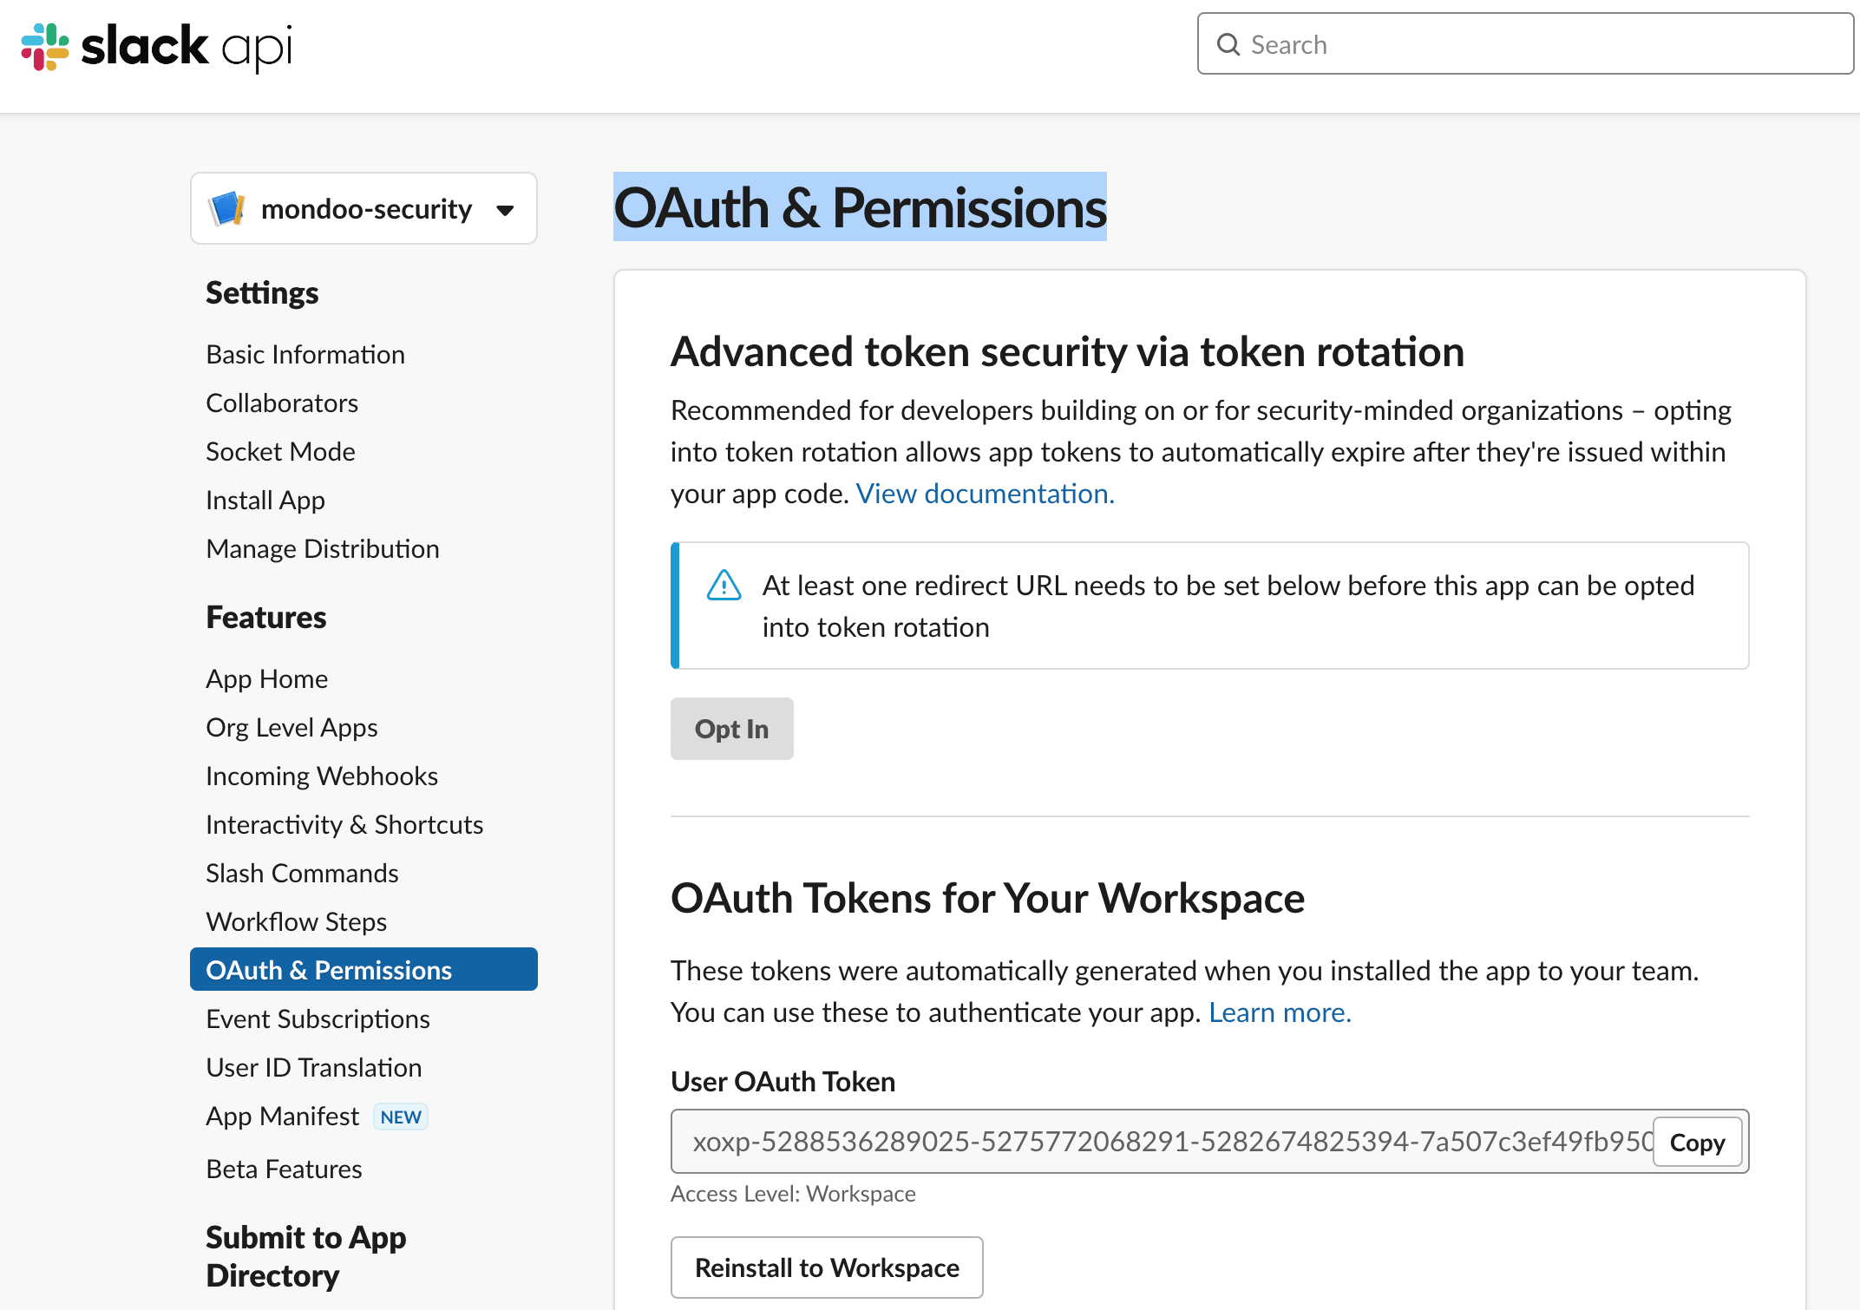The width and height of the screenshot is (1860, 1310).
Task: Open the Manage Distribution page
Action: tap(322, 548)
